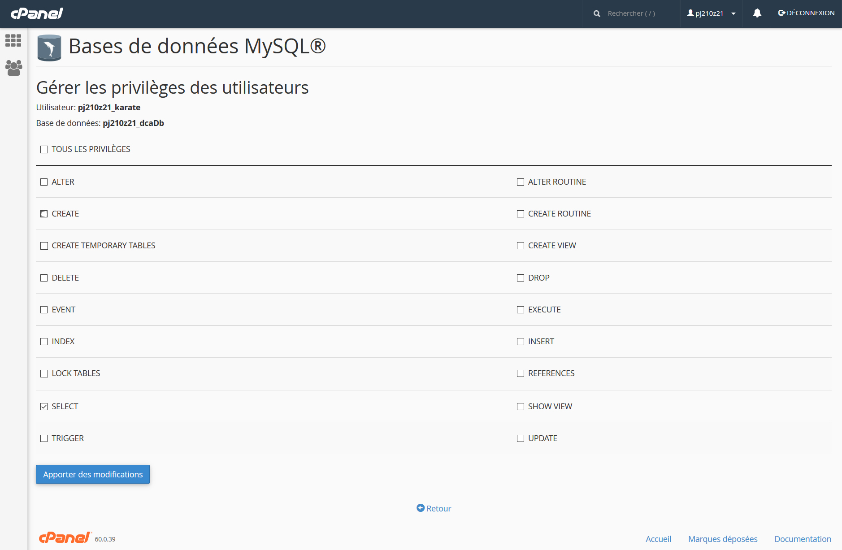Click the cPanel logo in header
The image size is (842, 550).
tap(37, 13)
